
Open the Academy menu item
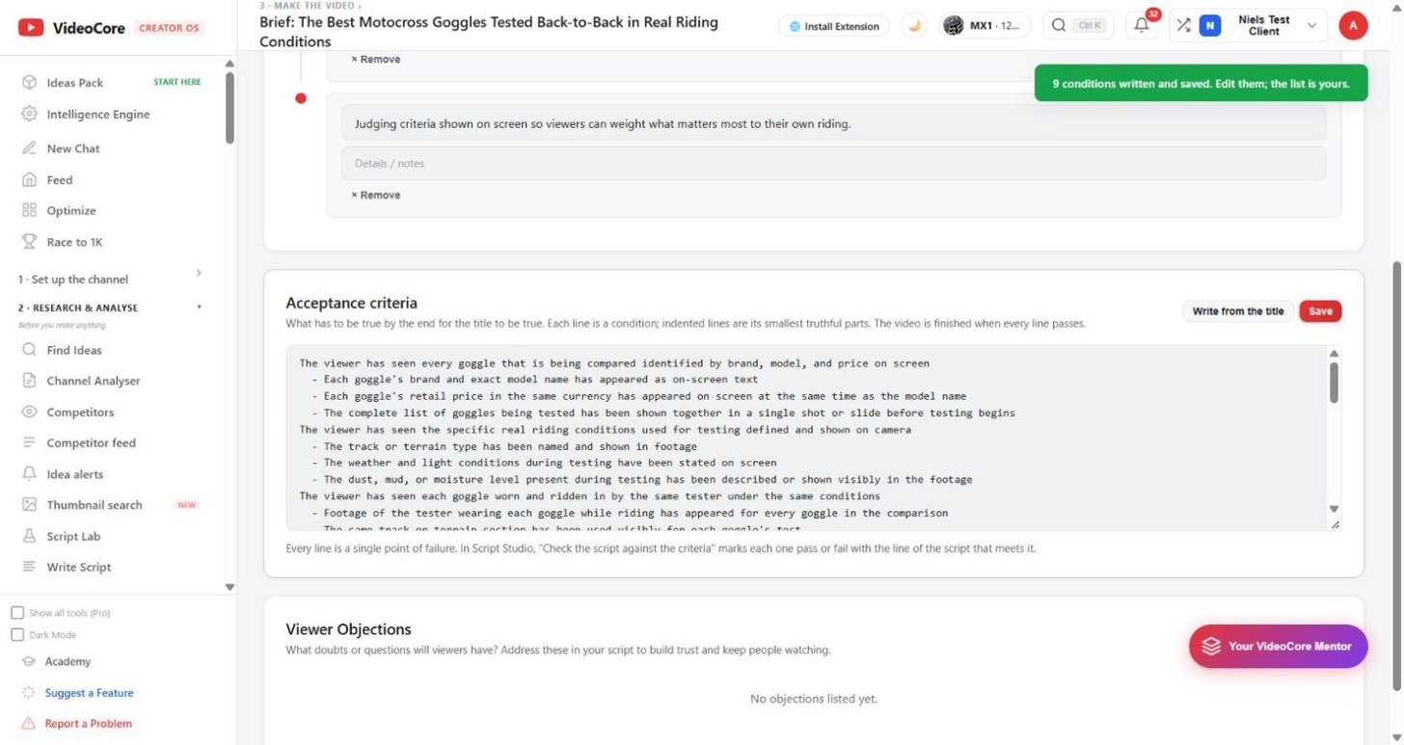point(67,662)
